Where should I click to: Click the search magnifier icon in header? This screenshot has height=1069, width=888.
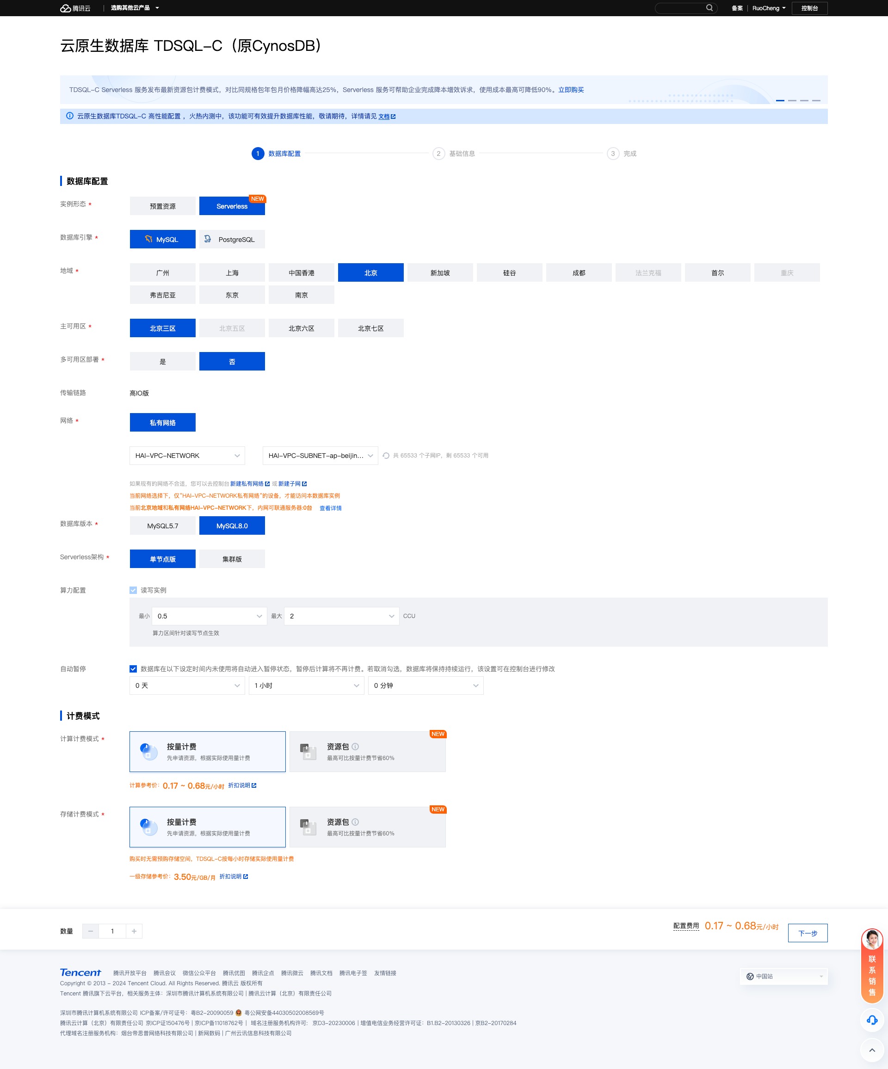point(709,8)
